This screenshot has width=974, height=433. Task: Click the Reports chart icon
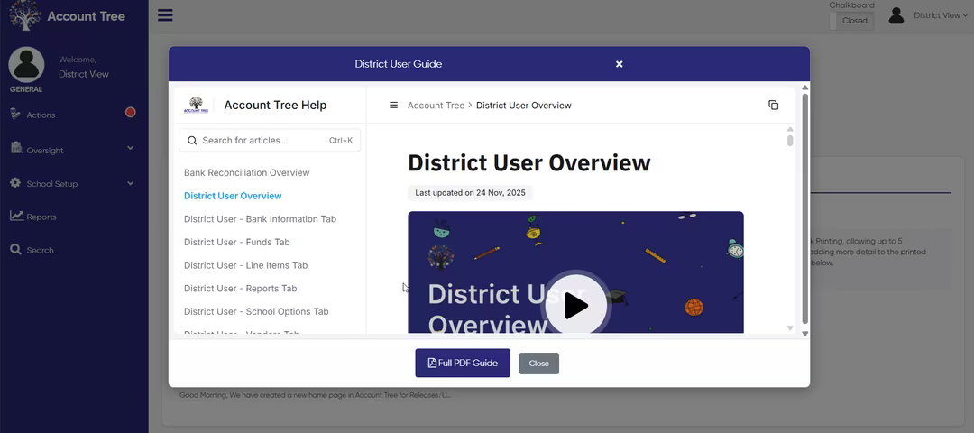[16, 216]
